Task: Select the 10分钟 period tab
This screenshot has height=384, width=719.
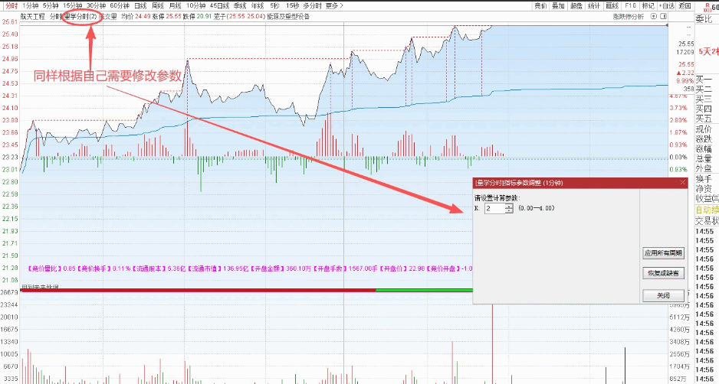Action: 195,5
